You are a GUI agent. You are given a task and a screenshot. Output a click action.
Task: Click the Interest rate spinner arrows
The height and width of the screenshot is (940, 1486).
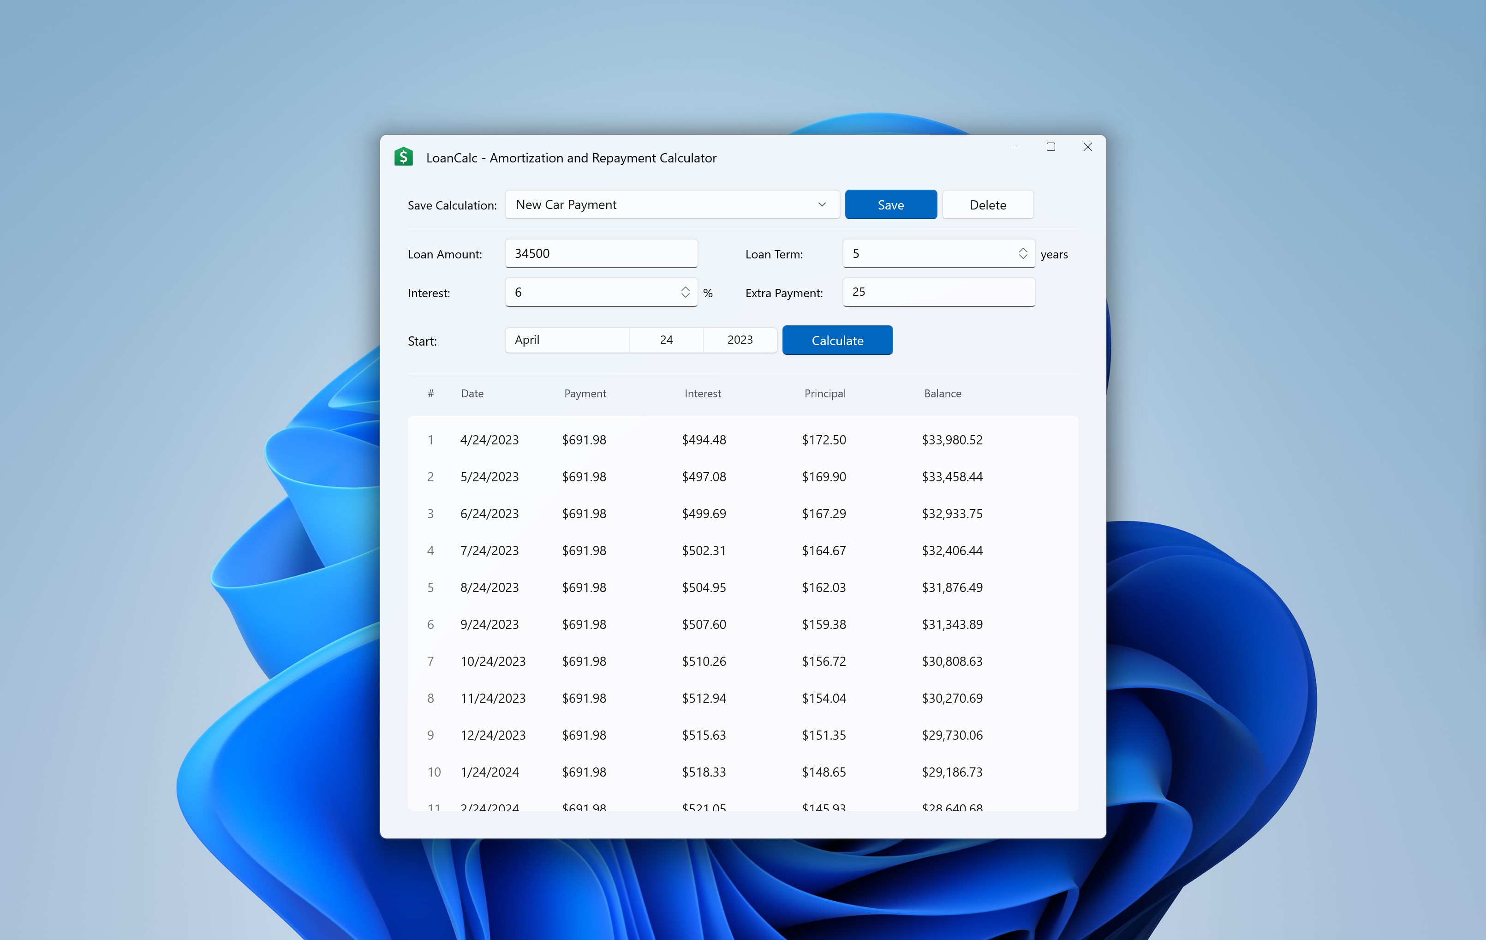pyautogui.click(x=685, y=292)
